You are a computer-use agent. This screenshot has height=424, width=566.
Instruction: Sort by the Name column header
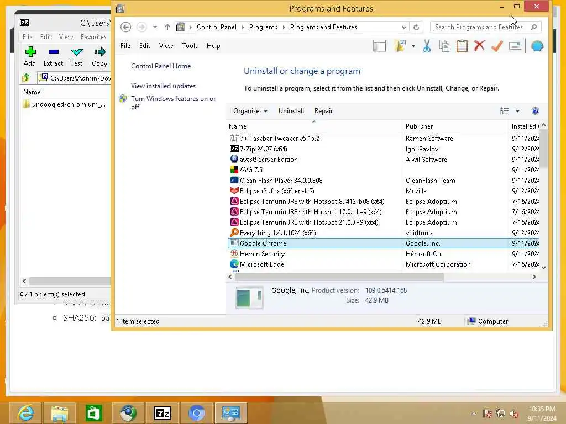pyautogui.click(x=314, y=126)
